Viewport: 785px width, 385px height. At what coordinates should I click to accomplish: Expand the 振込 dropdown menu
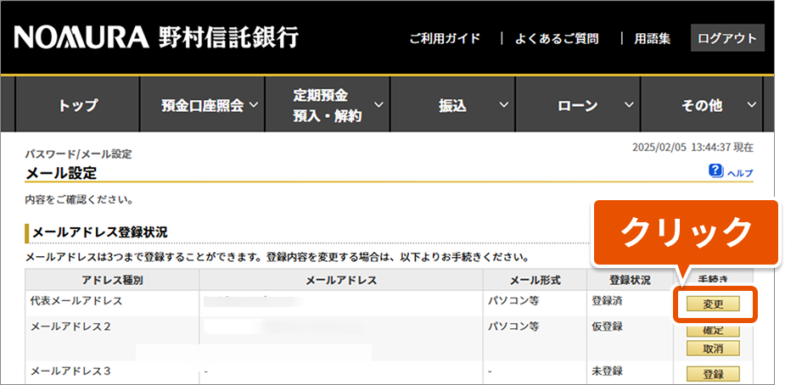point(461,106)
